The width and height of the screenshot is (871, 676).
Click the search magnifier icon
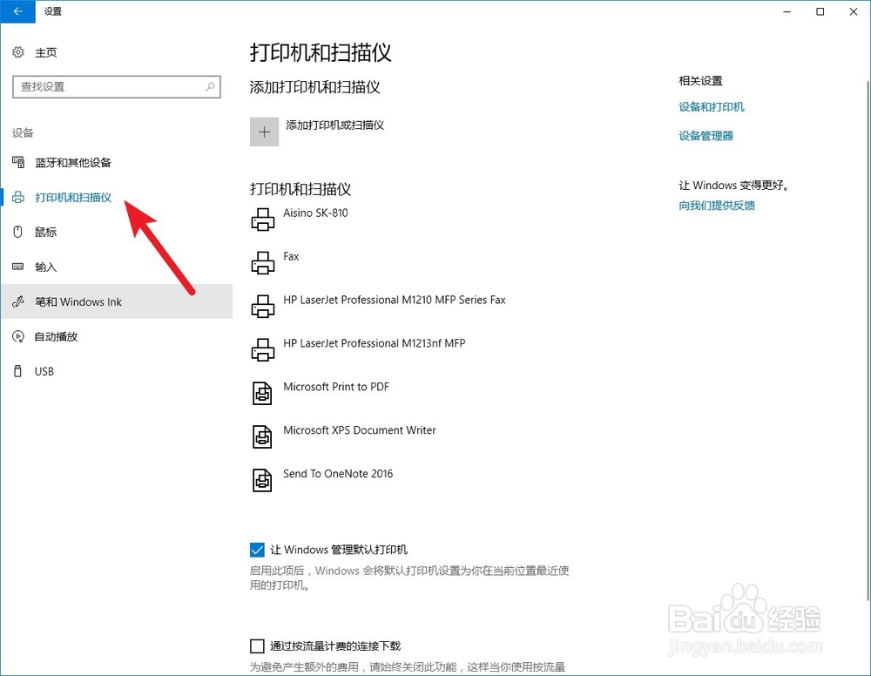point(210,86)
